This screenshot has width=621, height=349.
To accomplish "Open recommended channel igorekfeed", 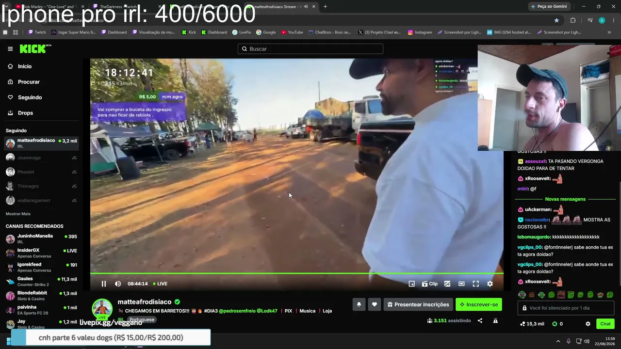I will point(41,268).
